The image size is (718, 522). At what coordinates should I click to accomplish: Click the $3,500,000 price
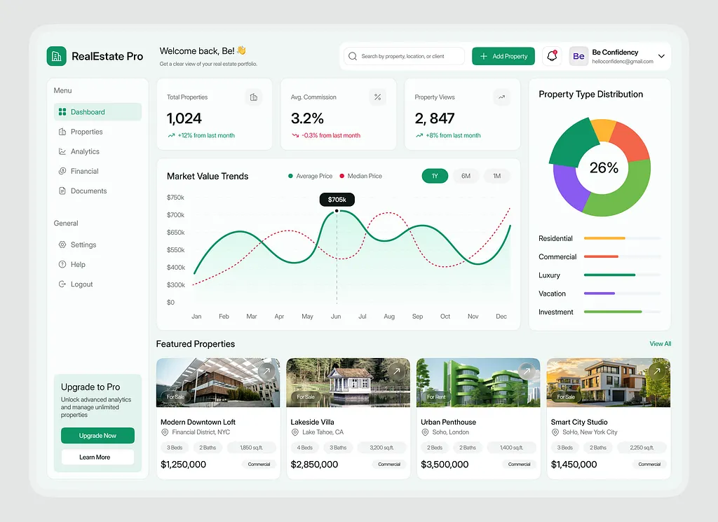[445, 465]
